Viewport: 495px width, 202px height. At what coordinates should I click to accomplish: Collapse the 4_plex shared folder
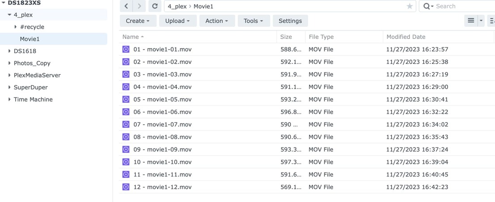pyautogui.click(x=9, y=15)
